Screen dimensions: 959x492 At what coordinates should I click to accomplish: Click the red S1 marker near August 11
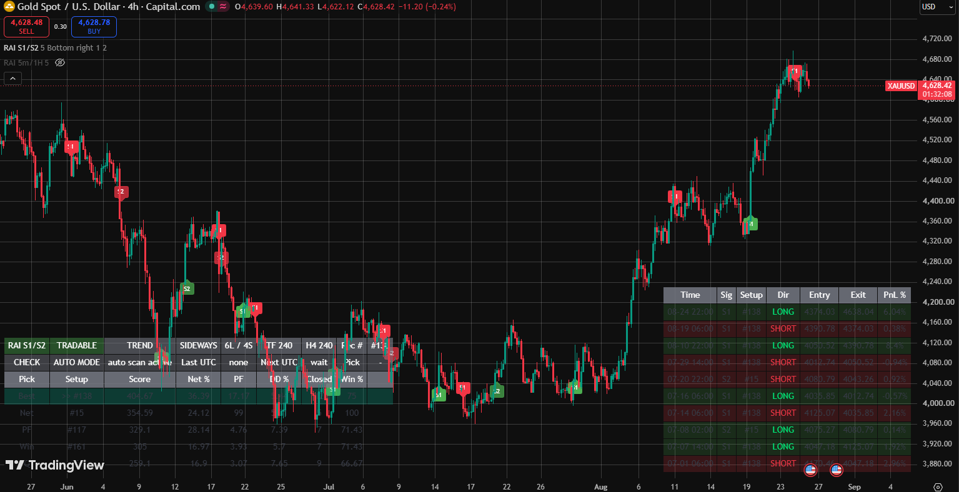coord(675,197)
